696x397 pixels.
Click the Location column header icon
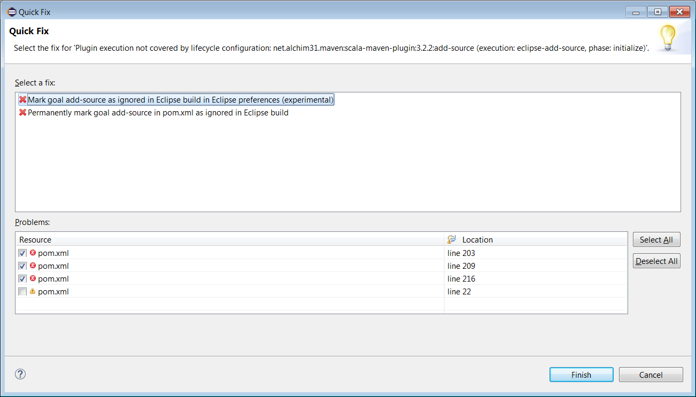(x=452, y=239)
